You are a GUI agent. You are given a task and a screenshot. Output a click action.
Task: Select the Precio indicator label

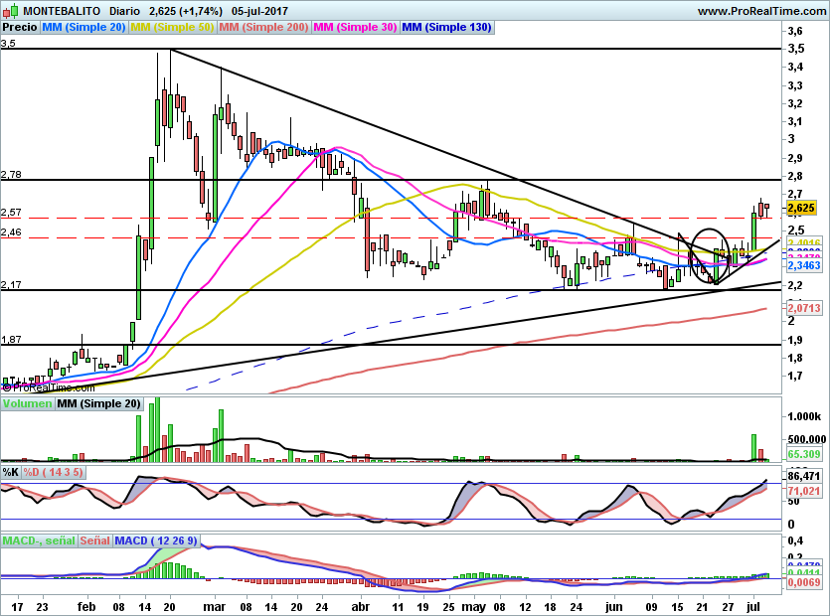20,28
